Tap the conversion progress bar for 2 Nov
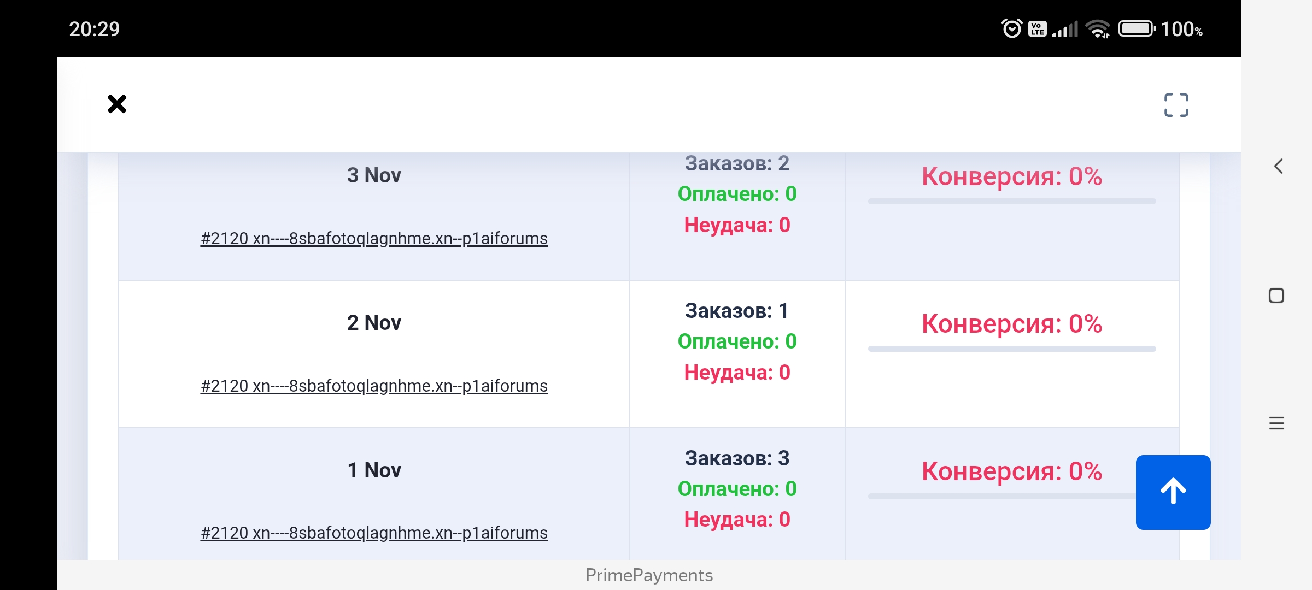This screenshot has width=1312, height=590. coord(1011,349)
